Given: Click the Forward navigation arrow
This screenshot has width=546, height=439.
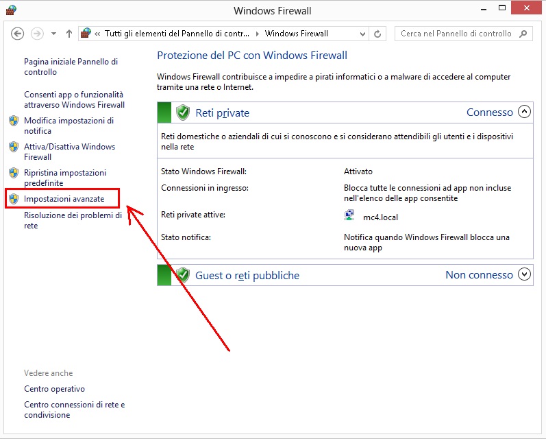Looking at the screenshot, I should point(37,34).
